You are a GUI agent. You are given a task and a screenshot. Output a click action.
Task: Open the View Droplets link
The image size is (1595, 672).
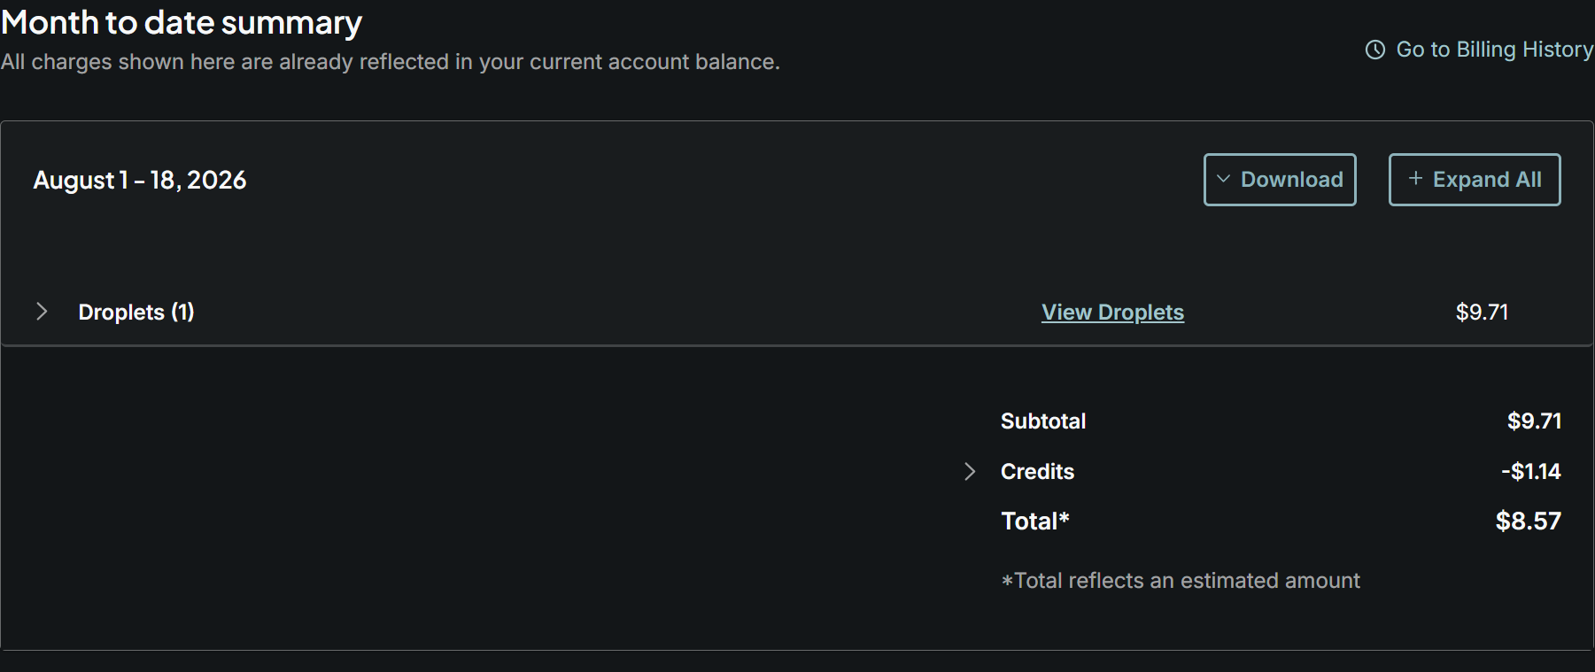coord(1112,313)
